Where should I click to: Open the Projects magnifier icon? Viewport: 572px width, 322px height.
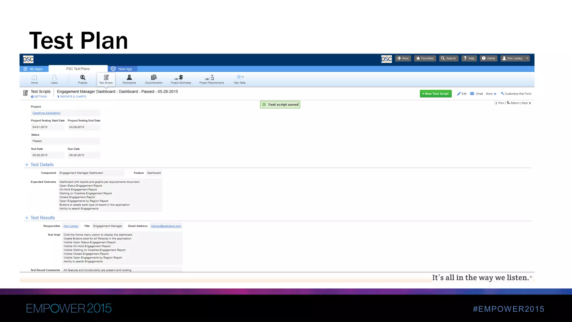pyautogui.click(x=83, y=77)
